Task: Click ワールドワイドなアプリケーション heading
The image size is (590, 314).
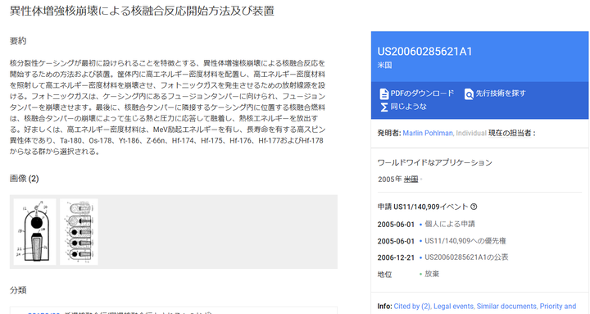Action: pyautogui.click(x=434, y=162)
